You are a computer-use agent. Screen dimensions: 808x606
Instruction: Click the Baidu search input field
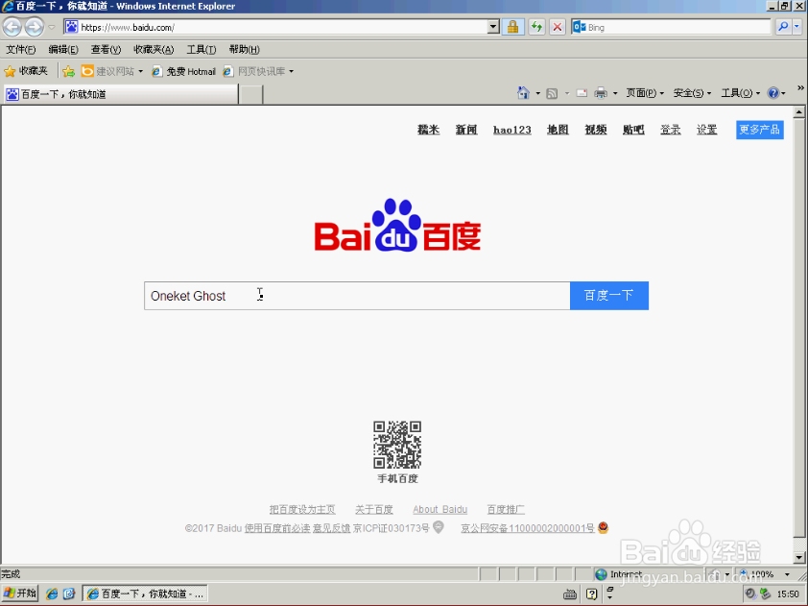357,296
